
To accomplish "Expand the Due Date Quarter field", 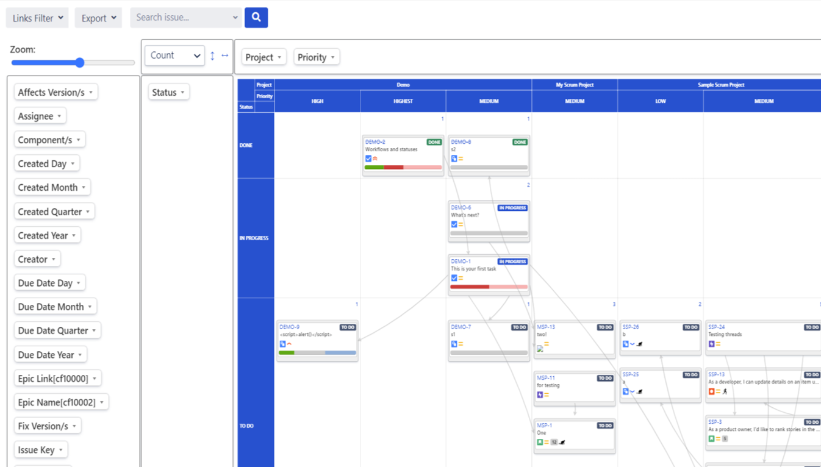I will [57, 330].
